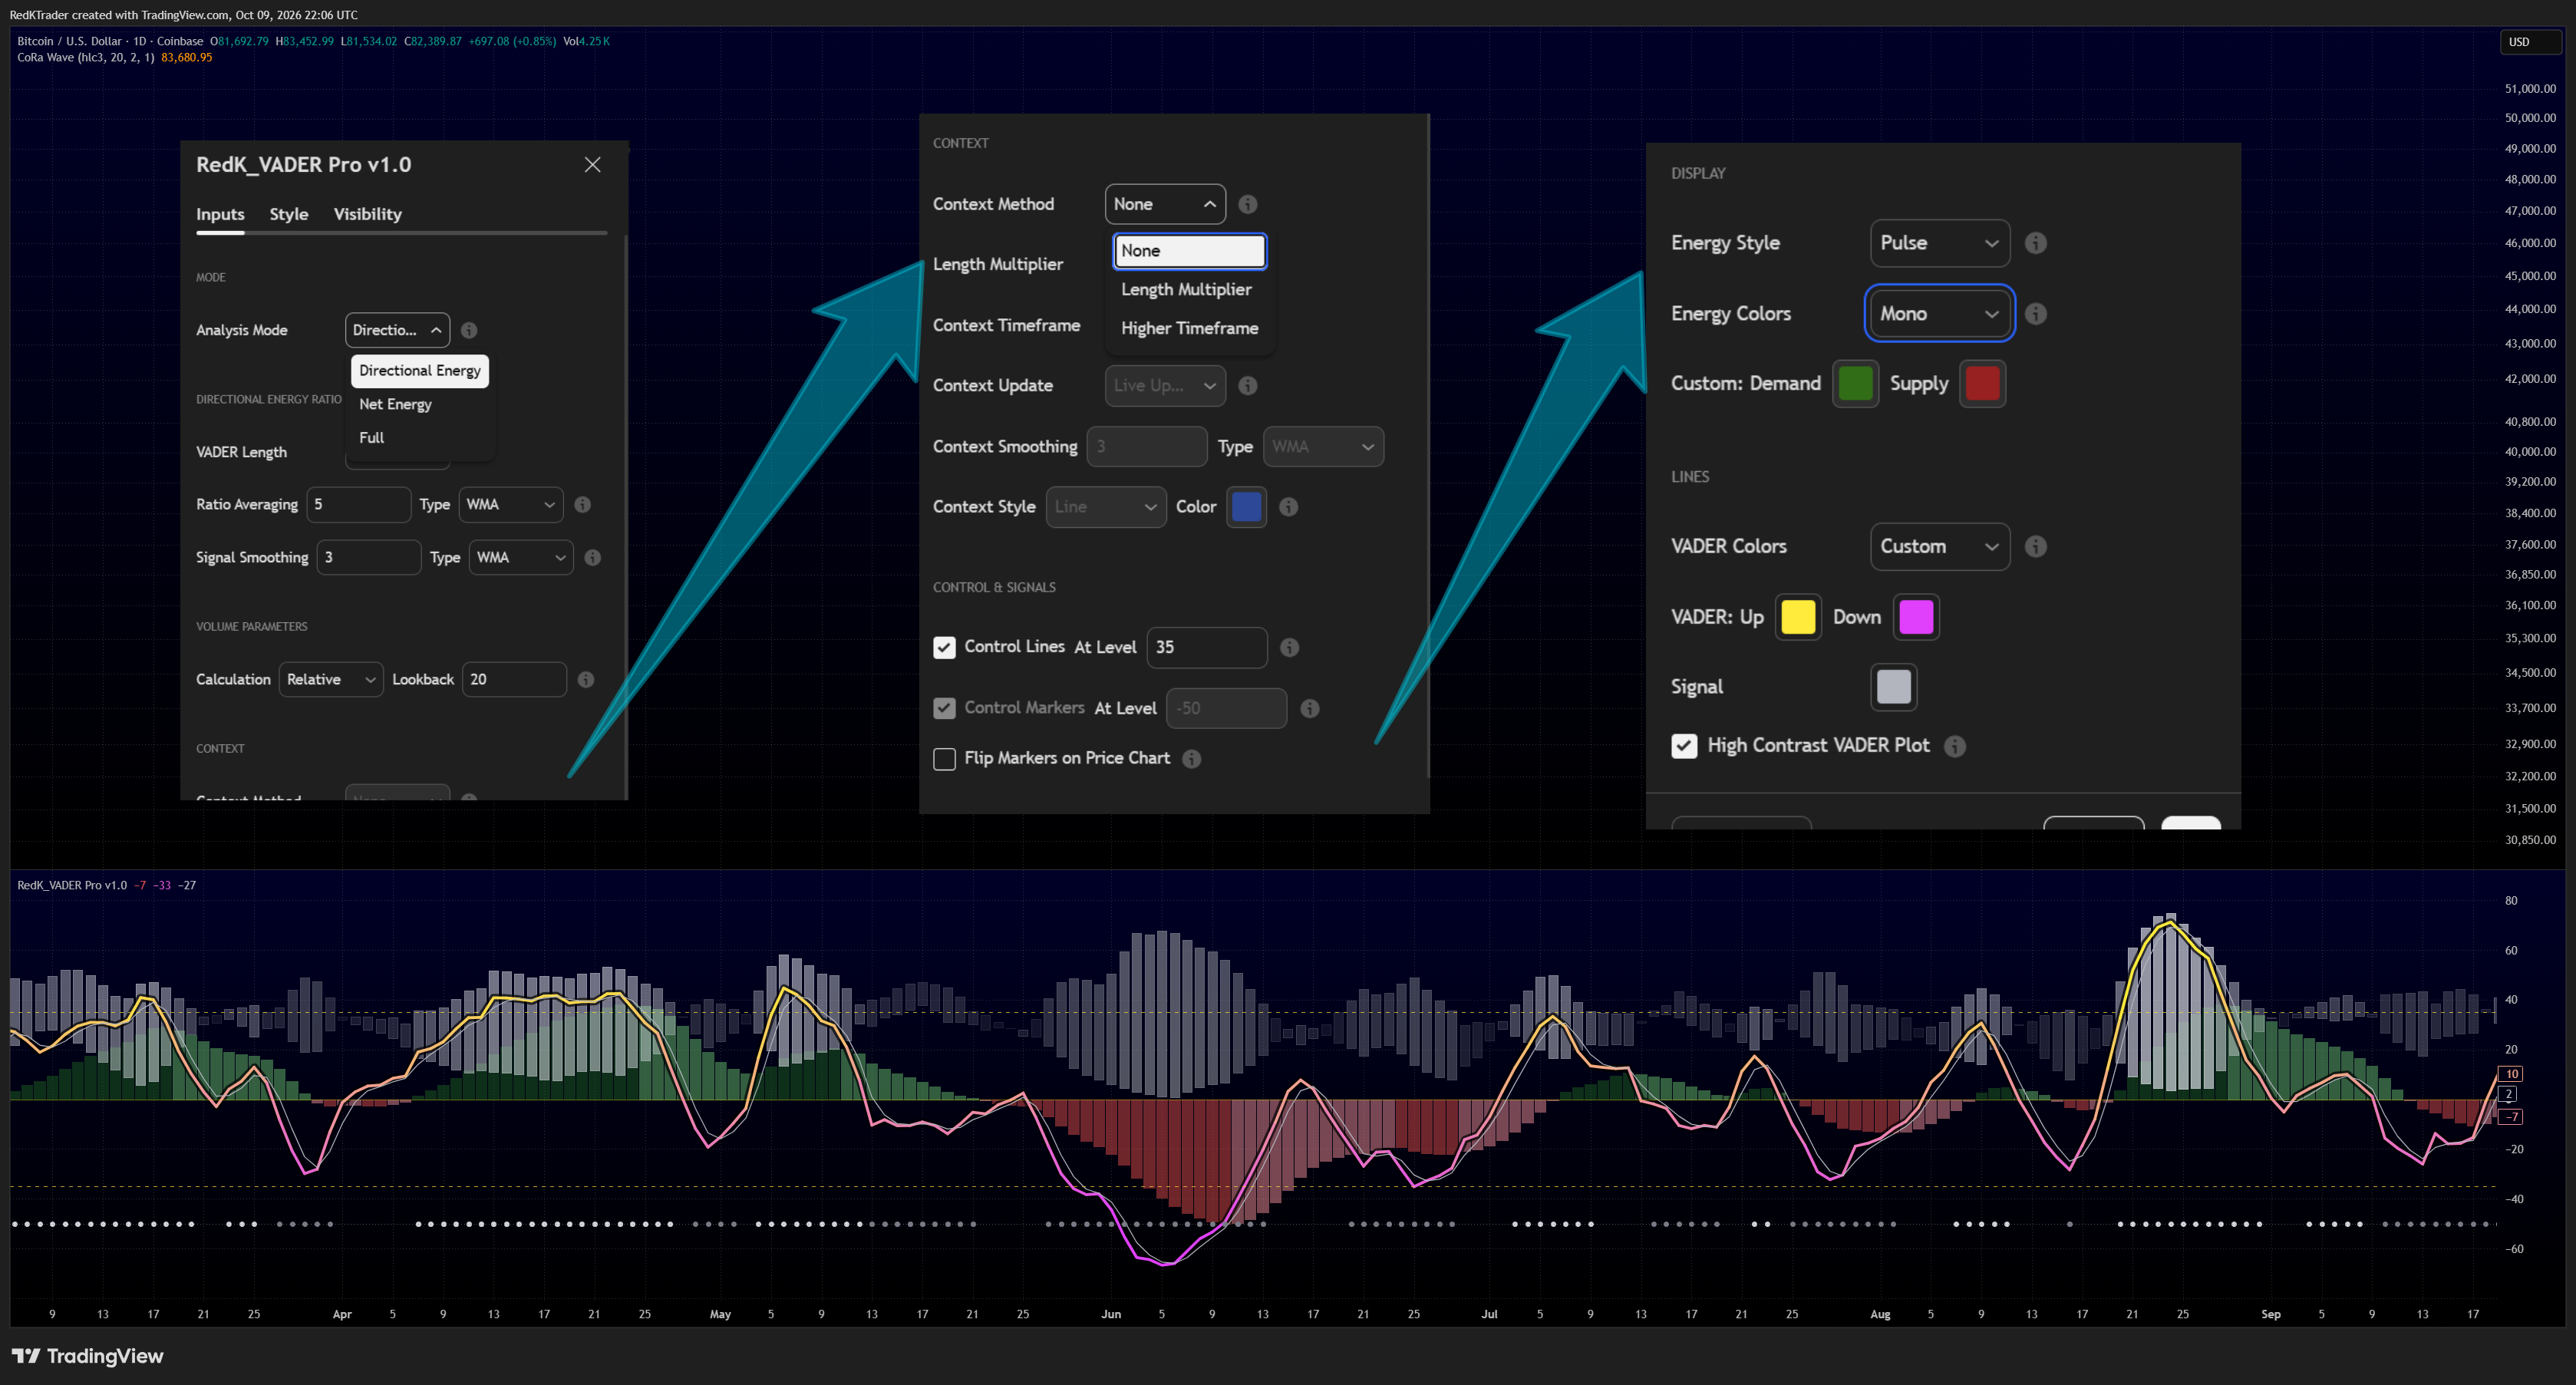Click info icon beside Context Update
The height and width of the screenshot is (1385, 2576).
1248,386
